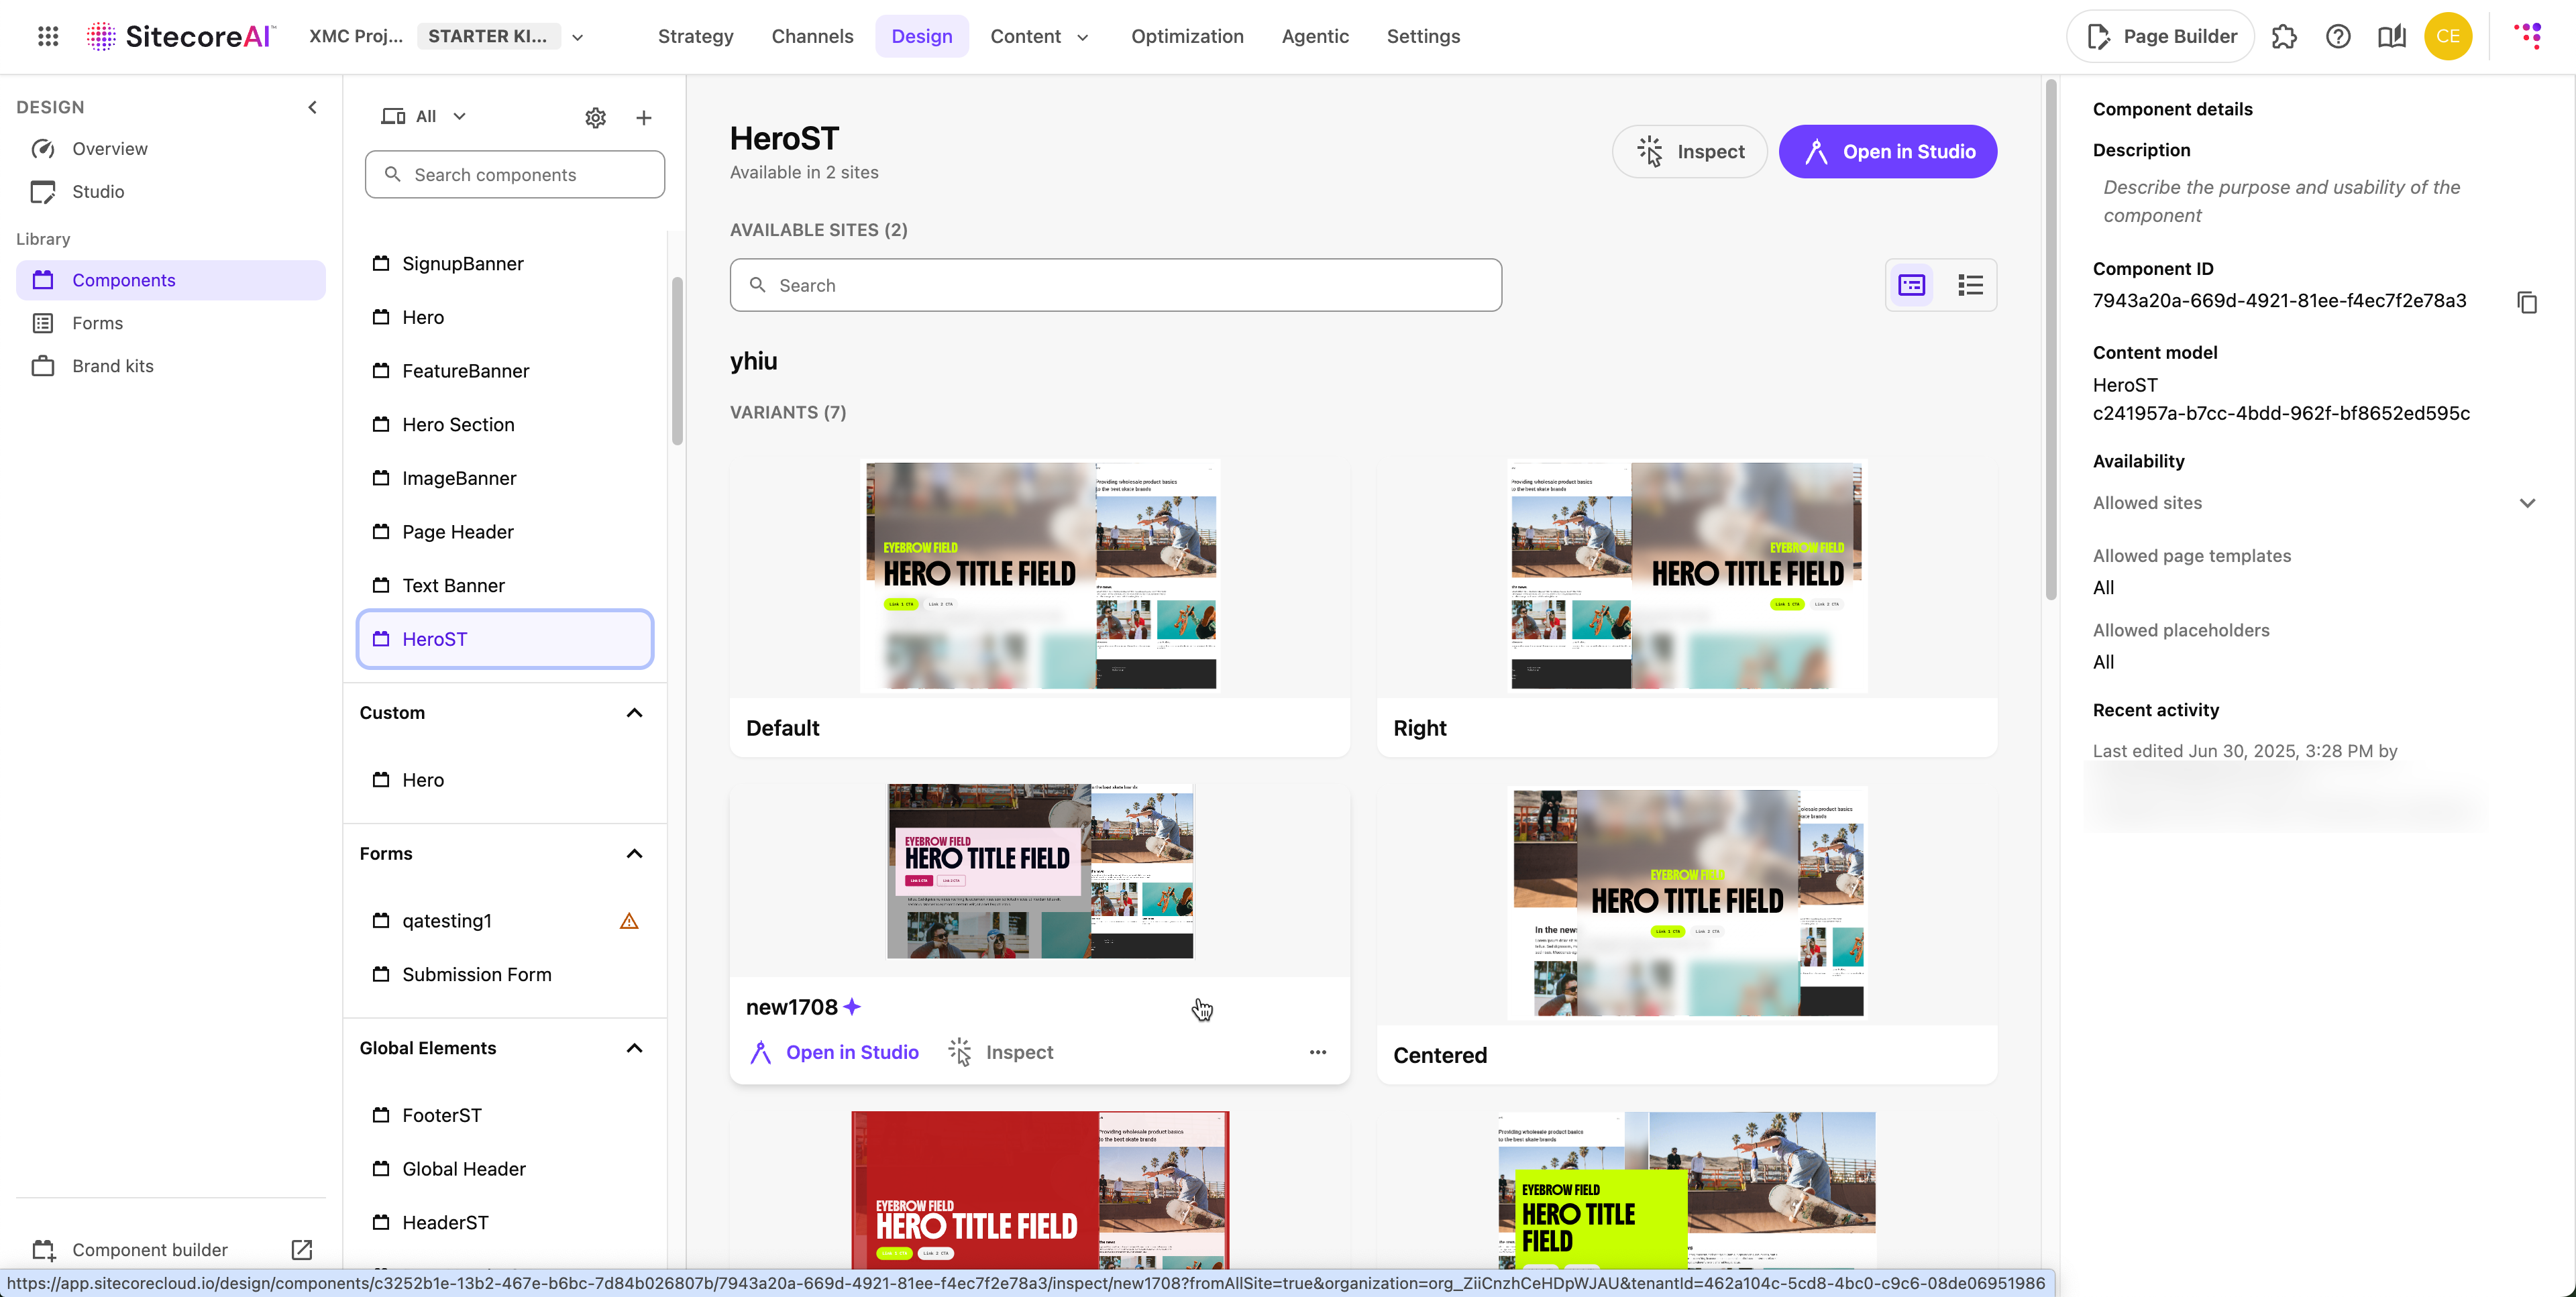Click the AI sparkle icon beside new1708
2576x1297 pixels.
852,1007
